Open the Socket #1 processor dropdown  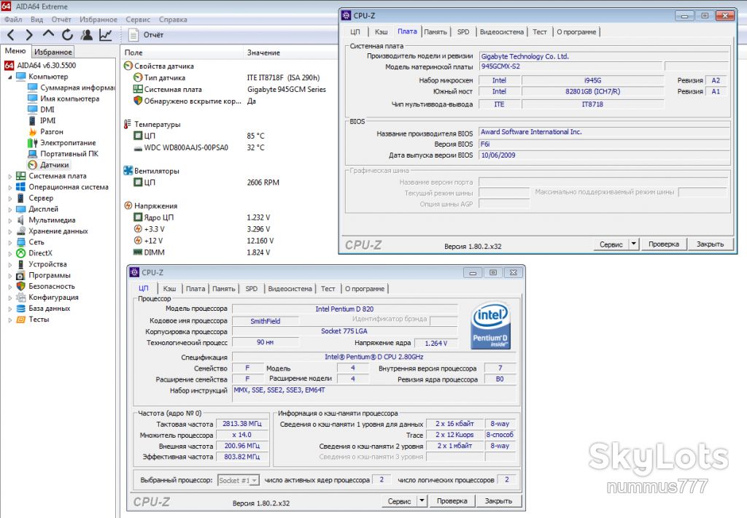click(x=239, y=480)
